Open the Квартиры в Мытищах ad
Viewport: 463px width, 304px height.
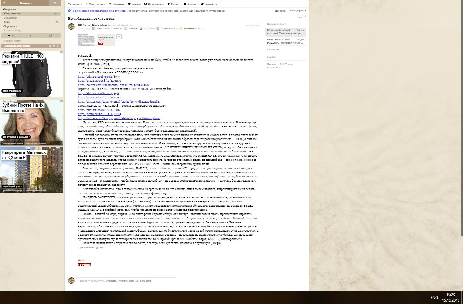[x=31, y=170]
